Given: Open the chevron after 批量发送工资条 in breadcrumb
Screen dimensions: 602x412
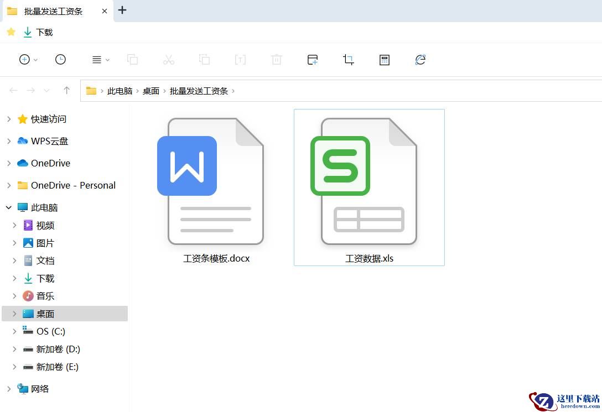Looking at the screenshot, I should click(x=233, y=91).
